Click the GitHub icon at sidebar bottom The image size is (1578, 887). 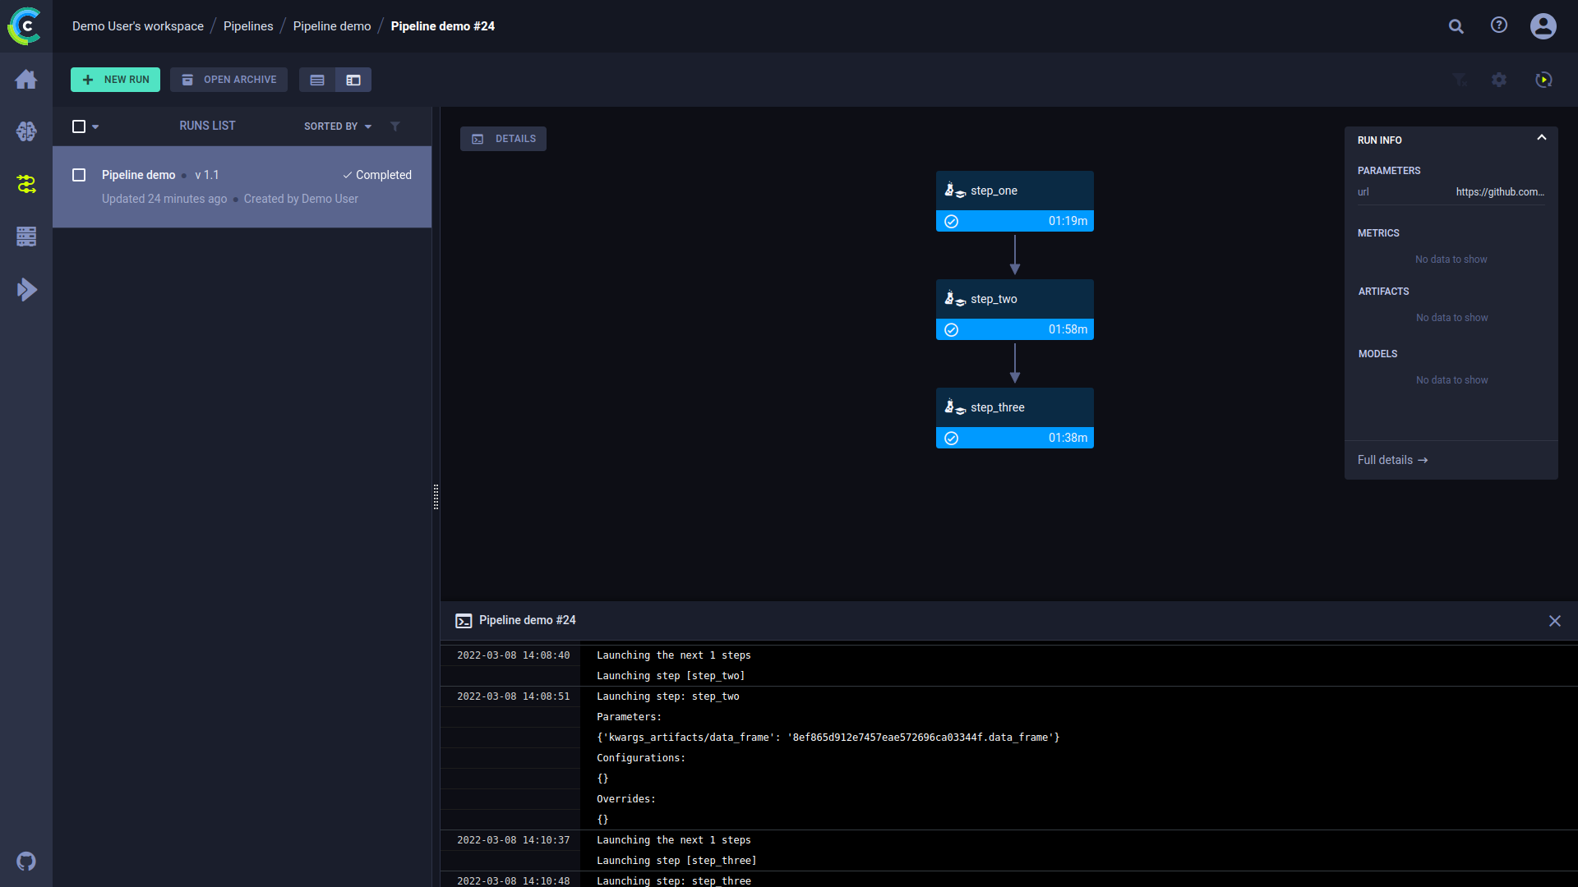coord(26,862)
